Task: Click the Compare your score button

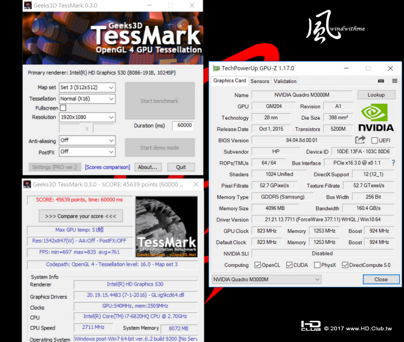Action: click(x=81, y=216)
